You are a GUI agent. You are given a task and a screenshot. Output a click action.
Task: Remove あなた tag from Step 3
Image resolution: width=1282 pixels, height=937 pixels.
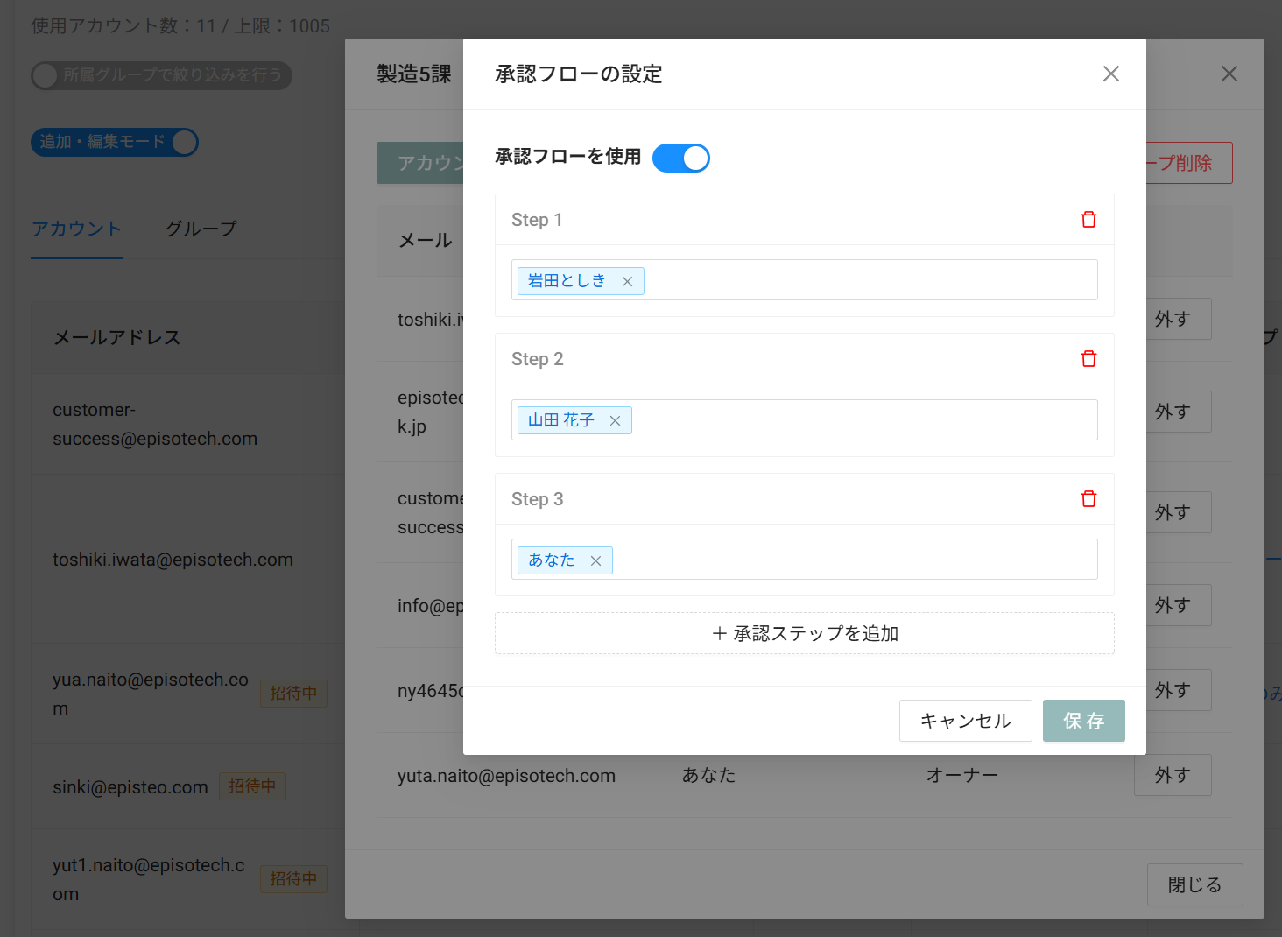pyautogui.click(x=595, y=561)
